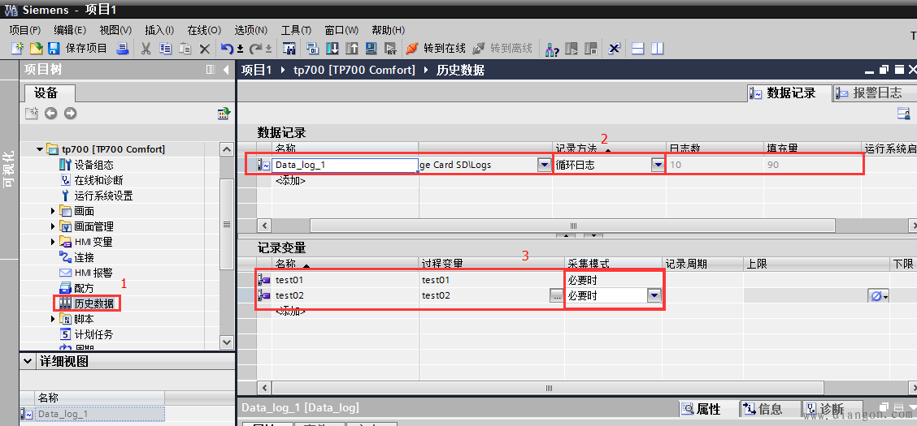Click the browse button for test02 process tag

click(x=556, y=296)
